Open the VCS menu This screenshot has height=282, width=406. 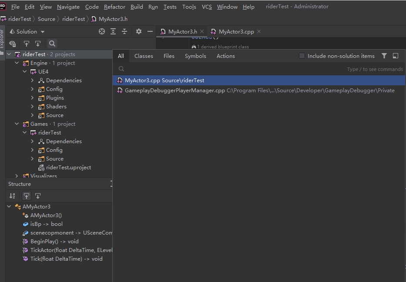(207, 7)
